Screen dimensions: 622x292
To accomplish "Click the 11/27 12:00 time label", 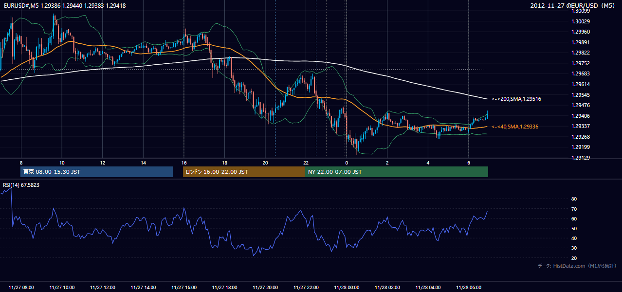I will tap(103, 288).
